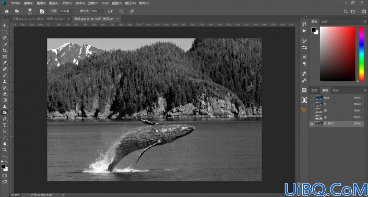
Task: Show the RGB channel visibility
Action: click(x=312, y=98)
